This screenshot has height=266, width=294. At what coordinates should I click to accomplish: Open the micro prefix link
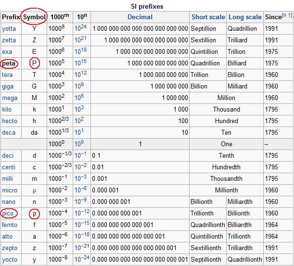pyautogui.click(x=10, y=190)
